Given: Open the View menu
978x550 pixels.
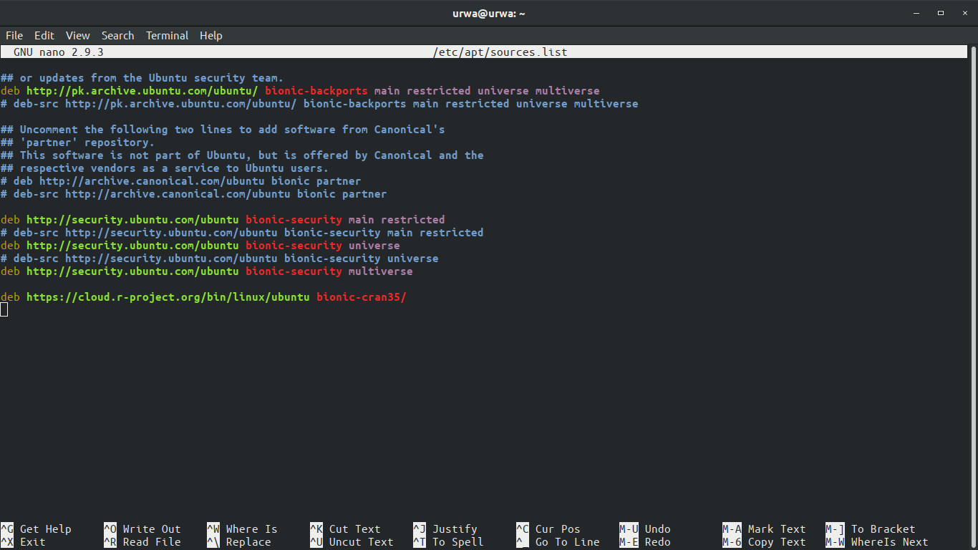Looking at the screenshot, I should (78, 35).
